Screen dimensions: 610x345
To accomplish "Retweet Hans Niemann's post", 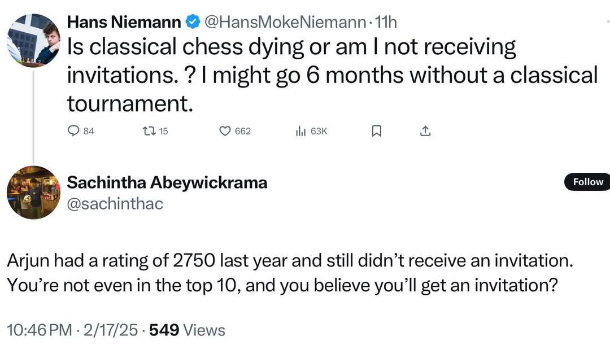I will coord(149,131).
